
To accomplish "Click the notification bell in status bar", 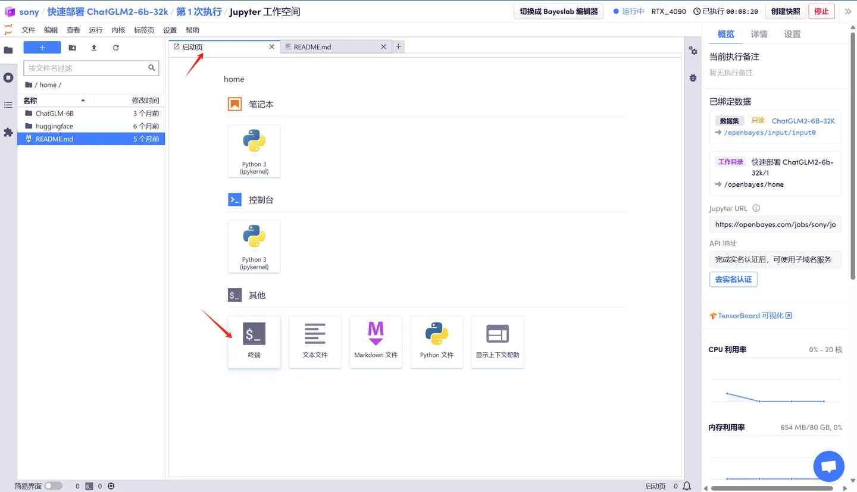I will click(x=687, y=486).
